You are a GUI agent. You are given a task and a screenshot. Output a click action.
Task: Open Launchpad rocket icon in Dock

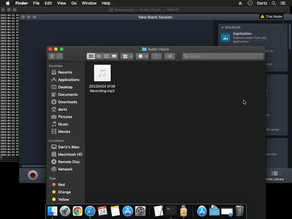point(65,211)
